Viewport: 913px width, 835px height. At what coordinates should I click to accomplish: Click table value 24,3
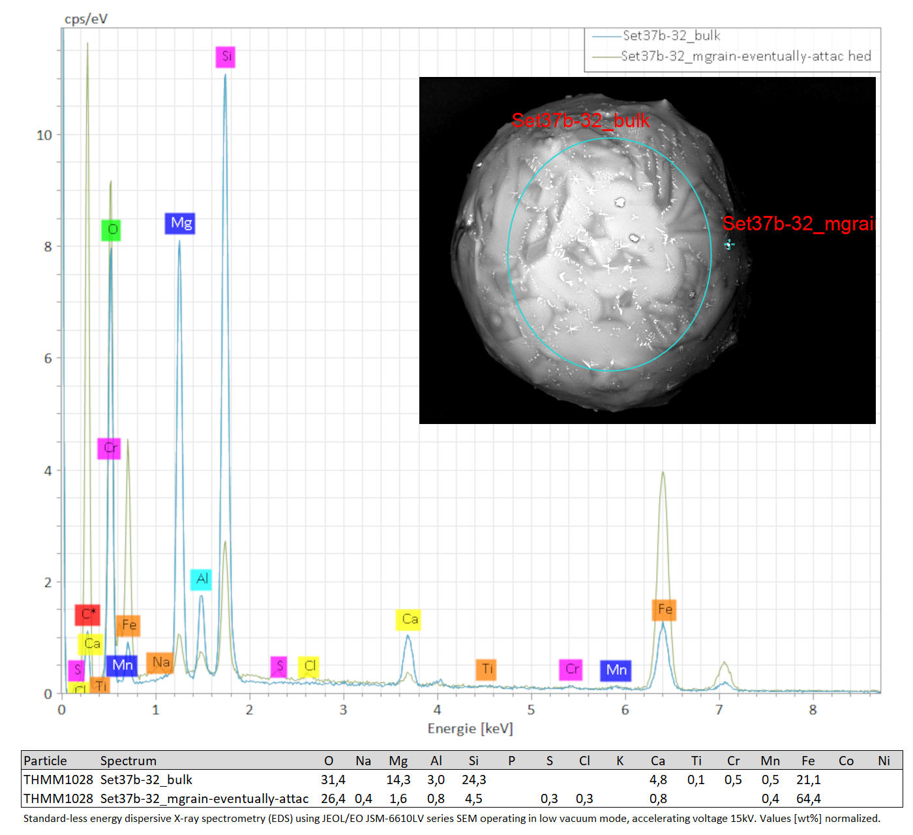click(473, 780)
